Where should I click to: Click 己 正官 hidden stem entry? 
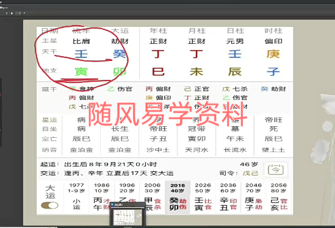196,89
